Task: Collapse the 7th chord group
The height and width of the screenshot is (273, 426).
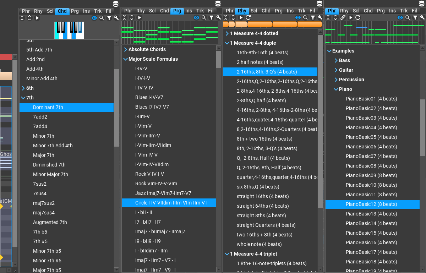Action: click(23, 98)
